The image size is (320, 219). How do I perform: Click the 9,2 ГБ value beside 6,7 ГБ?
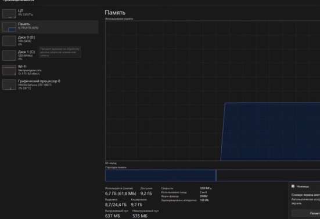coord(146,194)
